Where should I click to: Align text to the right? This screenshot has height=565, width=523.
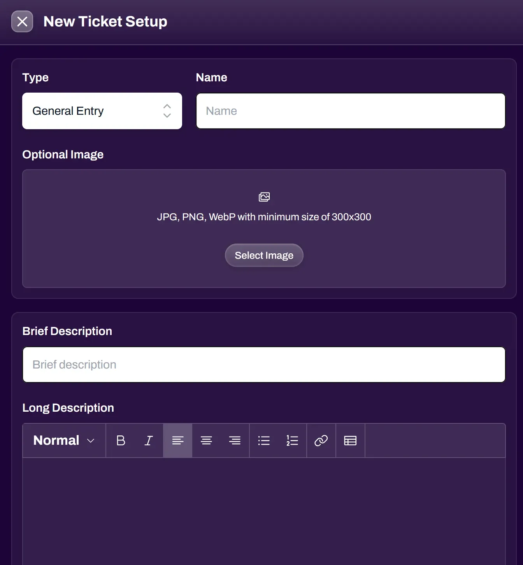coord(235,440)
